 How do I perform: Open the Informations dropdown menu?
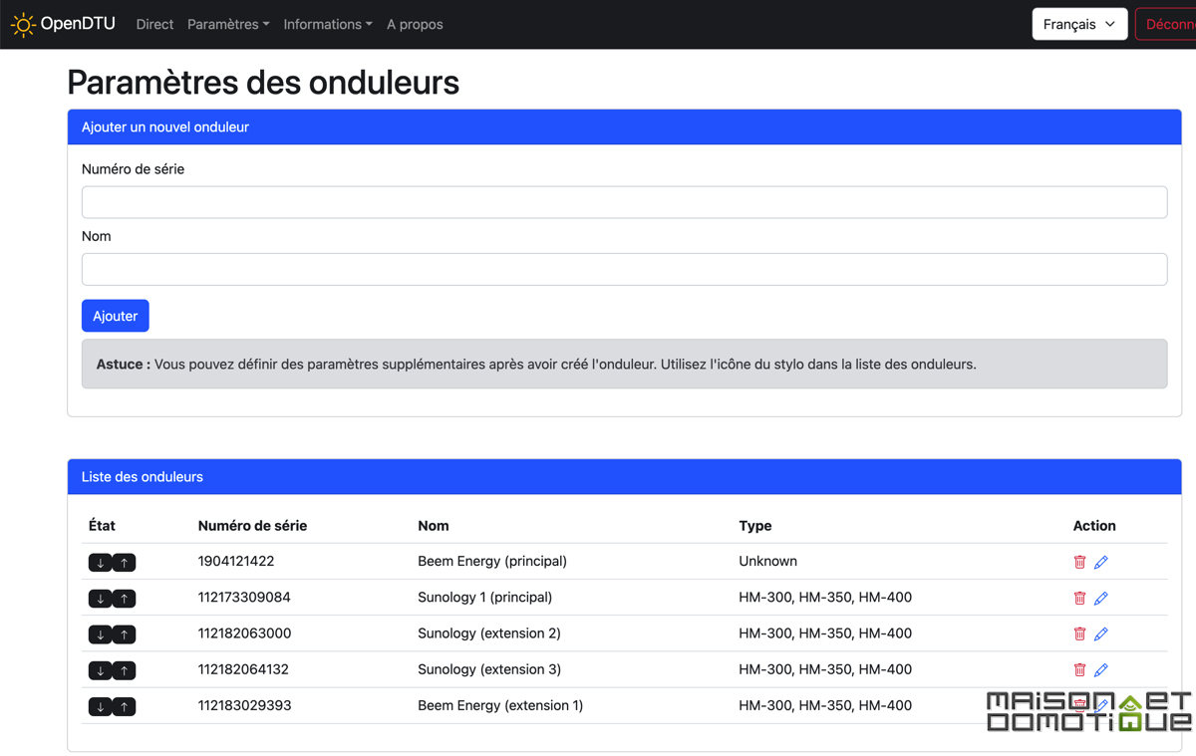(x=328, y=24)
